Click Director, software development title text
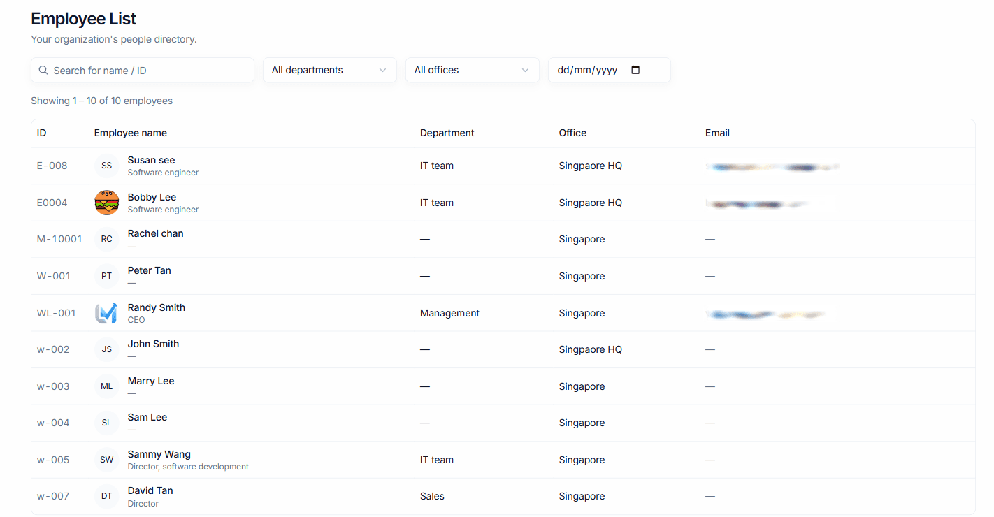The height and width of the screenshot is (517, 994). pyautogui.click(x=188, y=467)
